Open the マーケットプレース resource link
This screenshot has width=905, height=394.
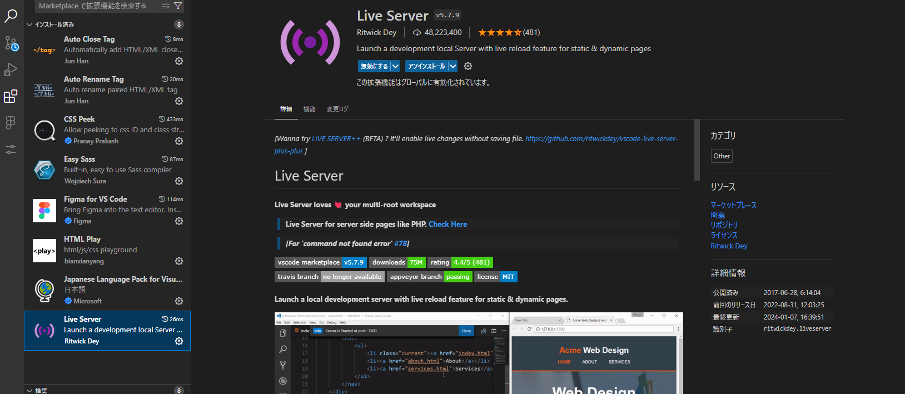pyautogui.click(x=733, y=205)
